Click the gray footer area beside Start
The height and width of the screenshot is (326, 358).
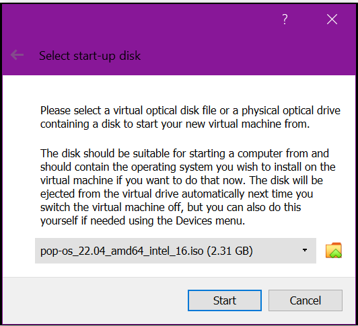click(x=95, y=300)
